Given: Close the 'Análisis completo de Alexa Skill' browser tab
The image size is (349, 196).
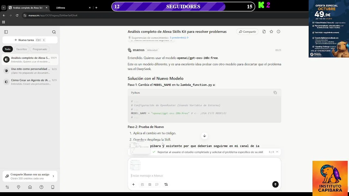Looking at the screenshot, I should point(46,8).
